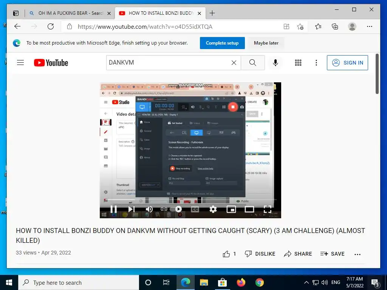The width and height of the screenshot is (387, 290).
Task: Skip to the next video
Action: 131,209
